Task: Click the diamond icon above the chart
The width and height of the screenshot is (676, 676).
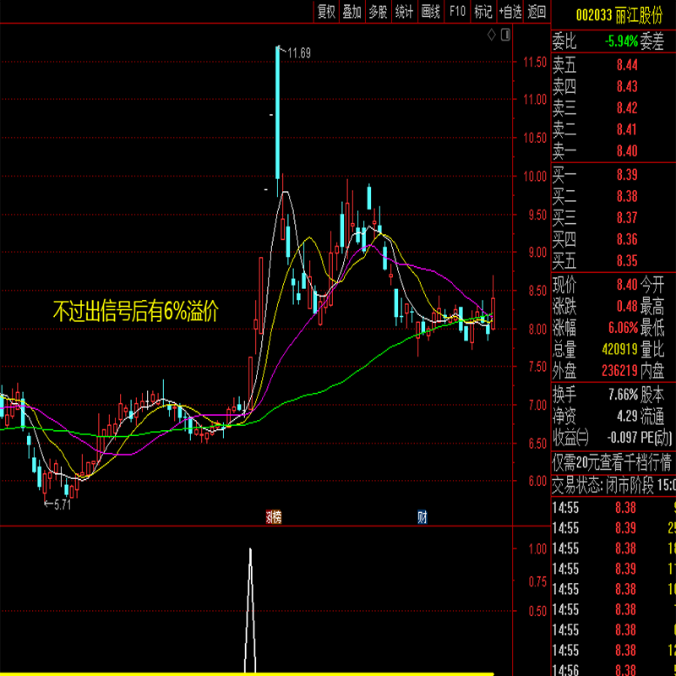Action: point(492,35)
